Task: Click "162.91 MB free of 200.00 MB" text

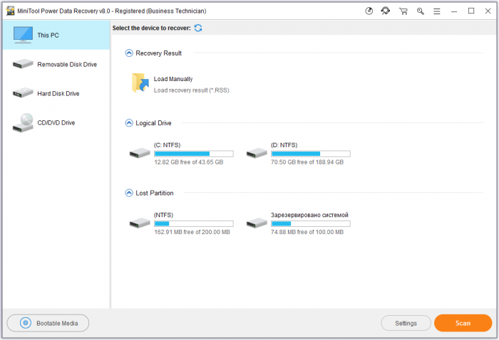Action: [x=192, y=232]
